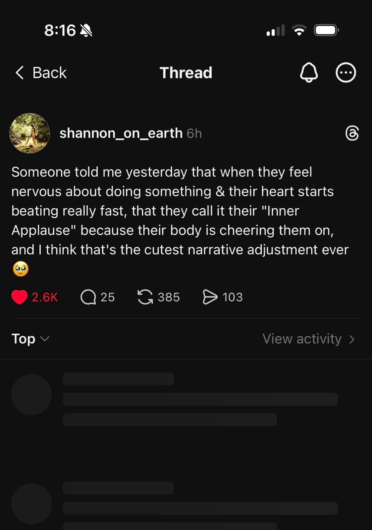This screenshot has height=530, width=372.
Task: Tap the shannon_on_earth username
Action: (x=121, y=133)
